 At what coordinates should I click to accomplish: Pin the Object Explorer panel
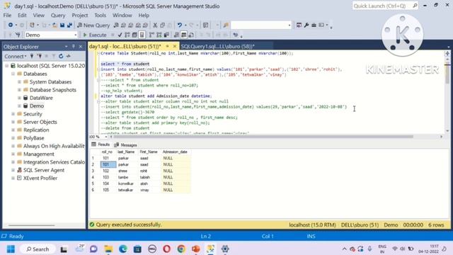point(74,46)
